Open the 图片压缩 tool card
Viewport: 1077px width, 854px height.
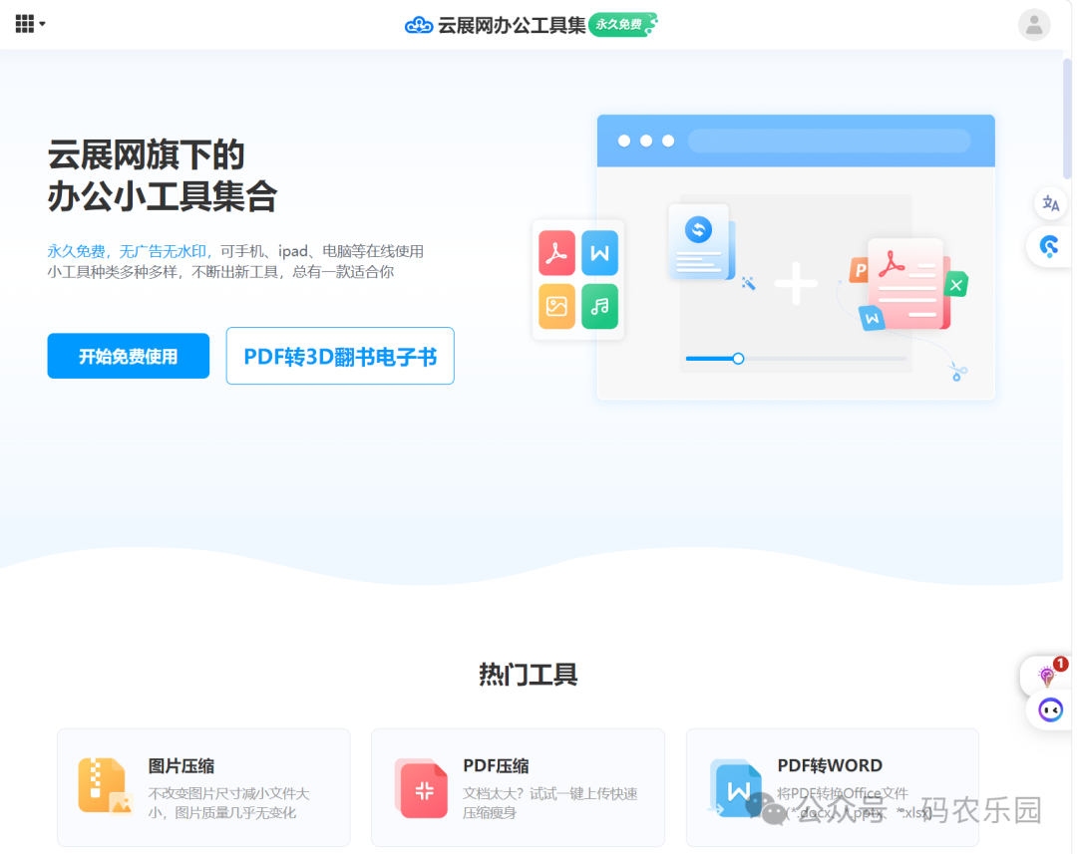[203, 787]
